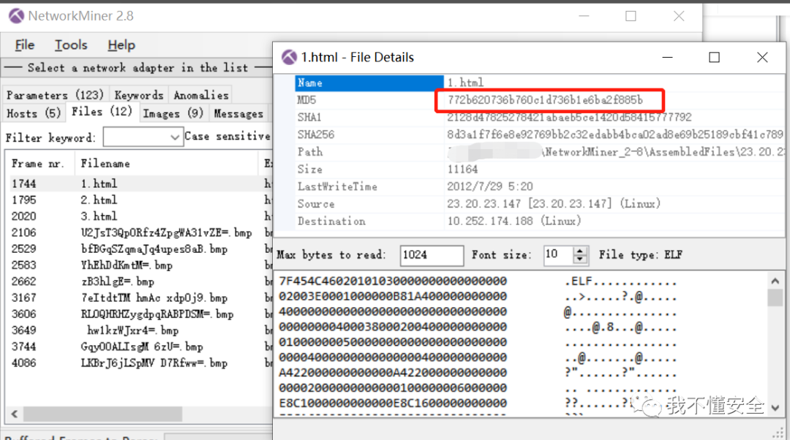Click the hex view vertical scrollbar thumb

(x=775, y=297)
